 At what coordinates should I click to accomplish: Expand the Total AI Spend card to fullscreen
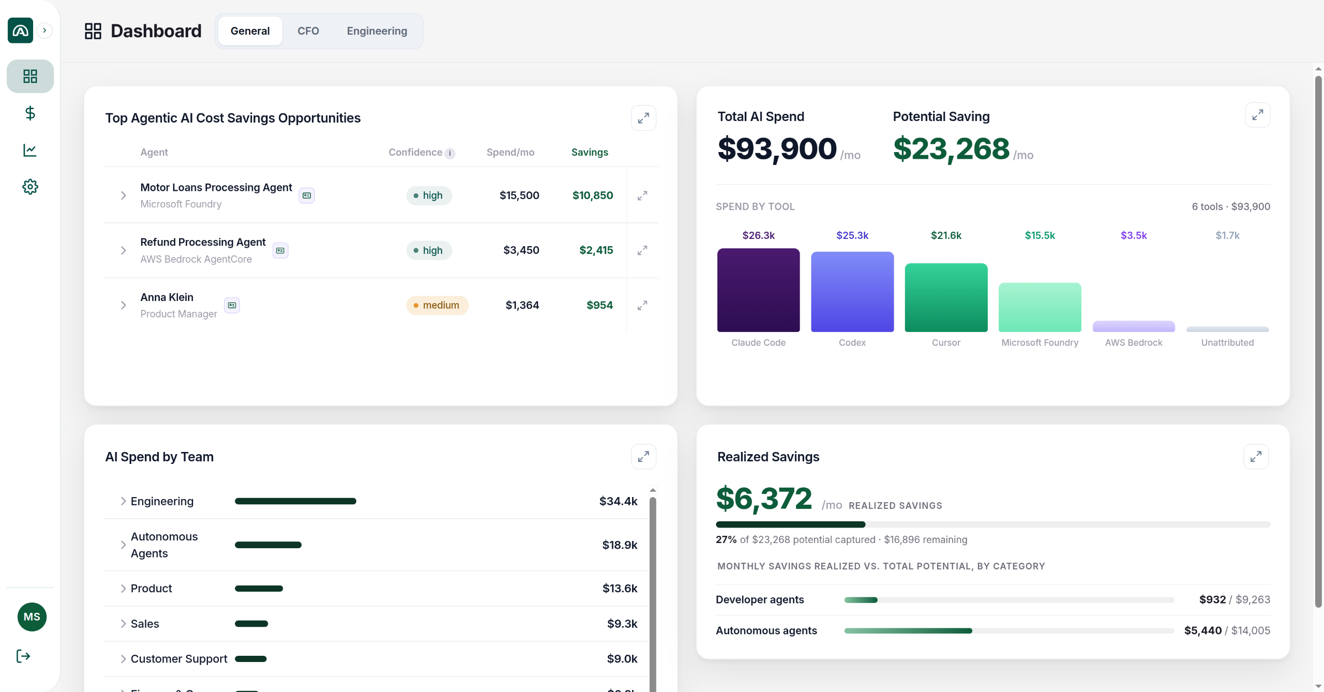coord(1257,115)
